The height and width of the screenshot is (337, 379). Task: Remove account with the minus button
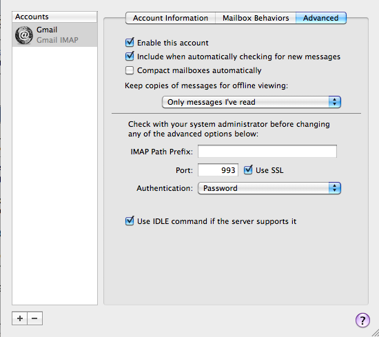click(x=35, y=318)
